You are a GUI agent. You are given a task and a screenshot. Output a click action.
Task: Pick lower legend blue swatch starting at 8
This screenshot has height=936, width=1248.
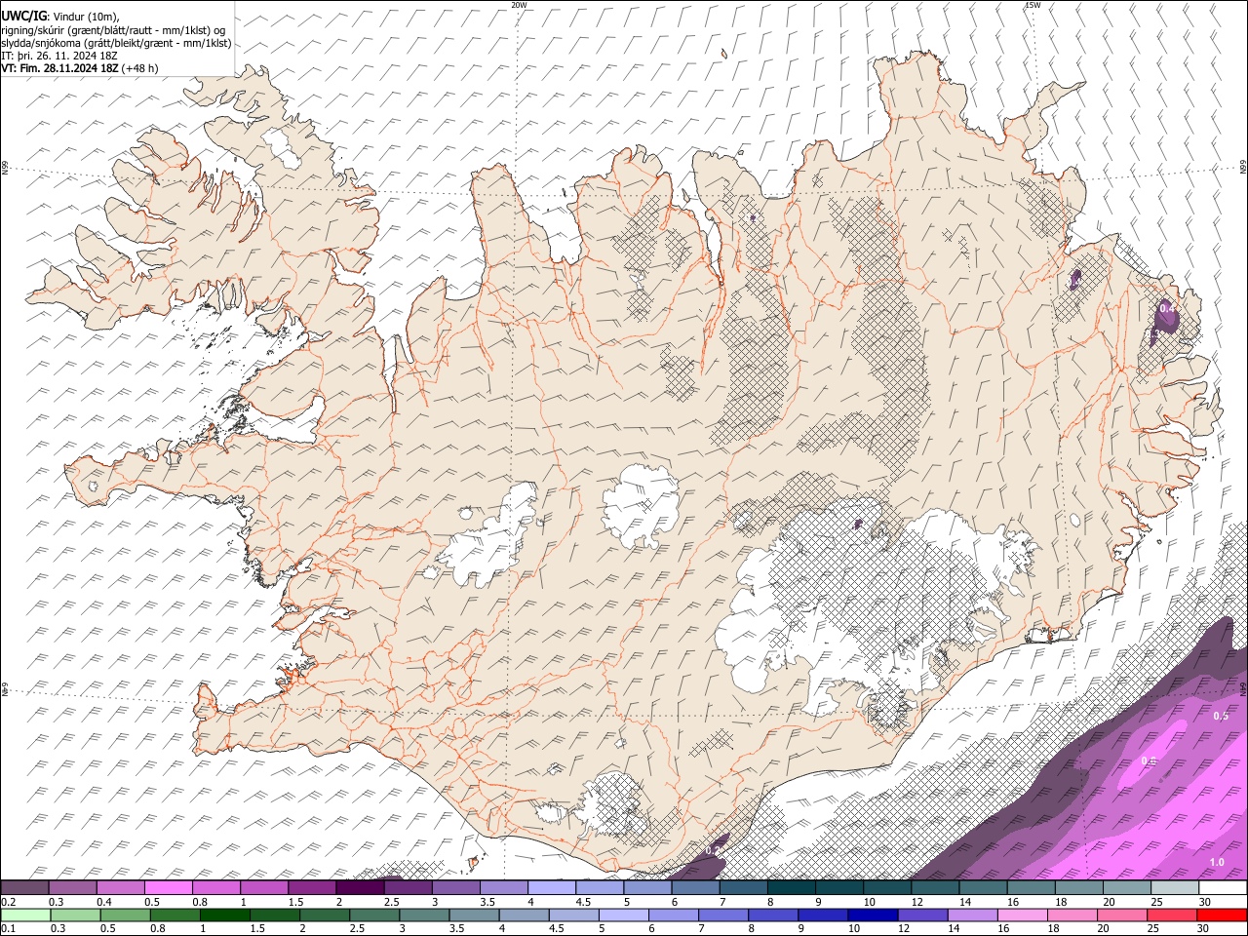[771, 915]
